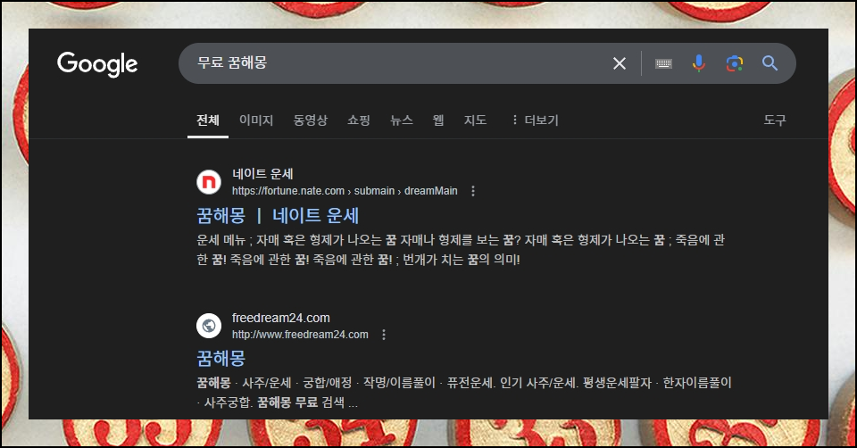Screen dimensions: 857x448
Task: Click the globe favicon of freedream24.com
Action: [209, 326]
